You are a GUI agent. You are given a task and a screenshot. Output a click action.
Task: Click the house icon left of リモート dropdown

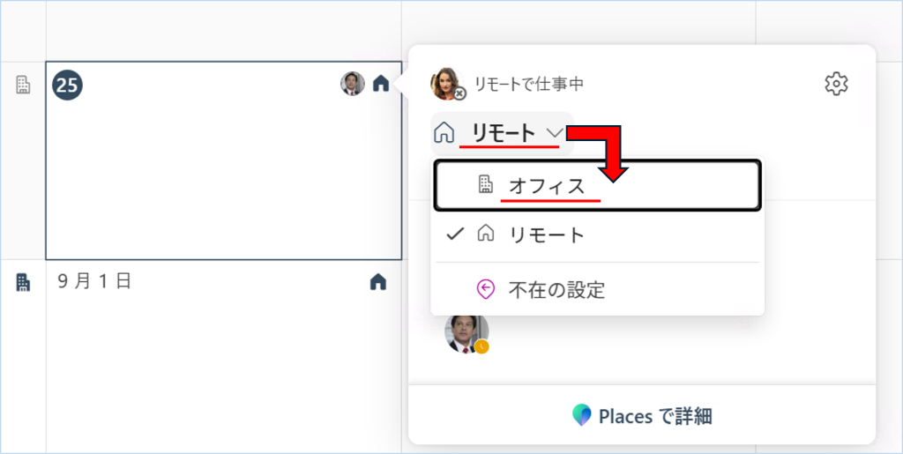(444, 133)
